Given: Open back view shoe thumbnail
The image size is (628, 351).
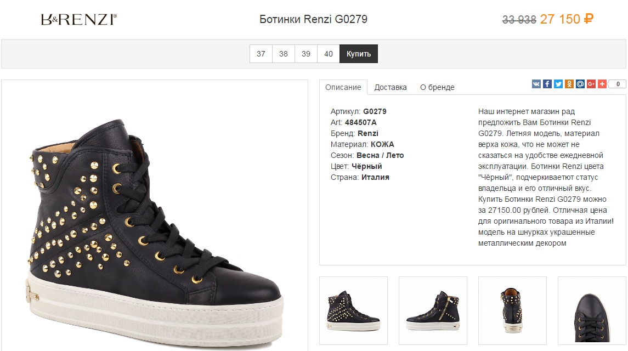Looking at the screenshot, I should pos(512,310).
